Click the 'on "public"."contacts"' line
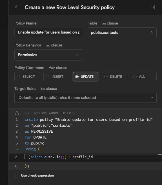162x185 pixels. point(48,126)
